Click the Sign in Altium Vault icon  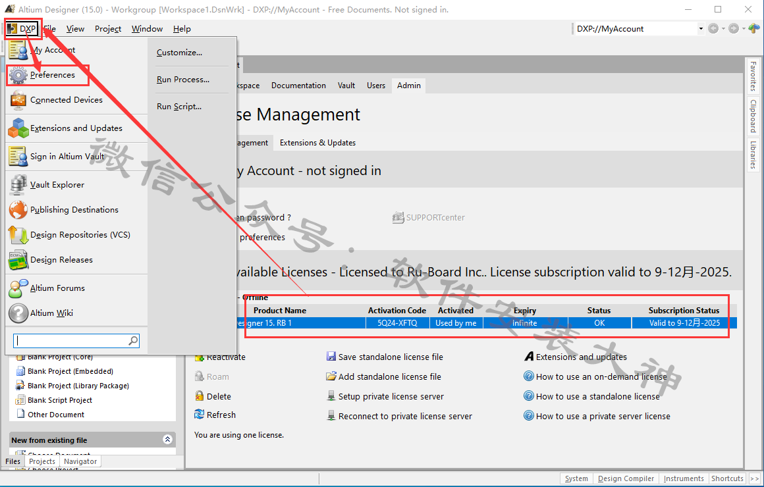pos(18,157)
